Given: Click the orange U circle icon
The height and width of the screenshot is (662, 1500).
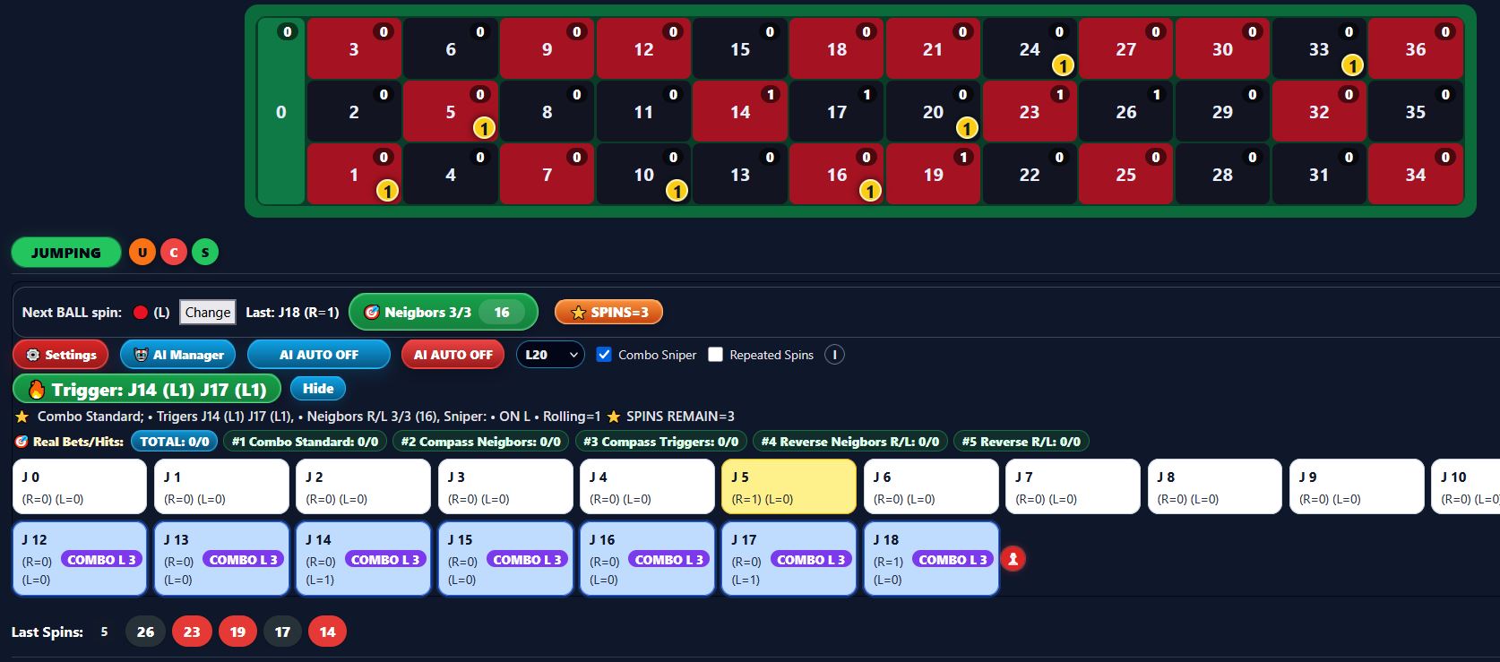Looking at the screenshot, I should [x=142, y=253].
